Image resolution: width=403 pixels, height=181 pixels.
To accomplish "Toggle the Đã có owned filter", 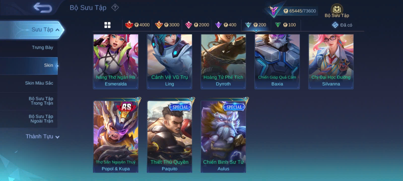I will click(342, 25).
